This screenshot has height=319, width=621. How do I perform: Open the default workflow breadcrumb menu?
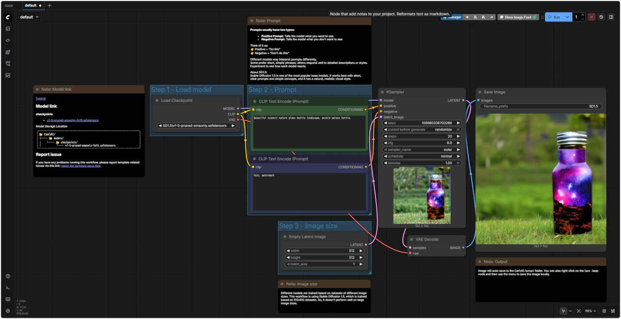click(29, 17)
